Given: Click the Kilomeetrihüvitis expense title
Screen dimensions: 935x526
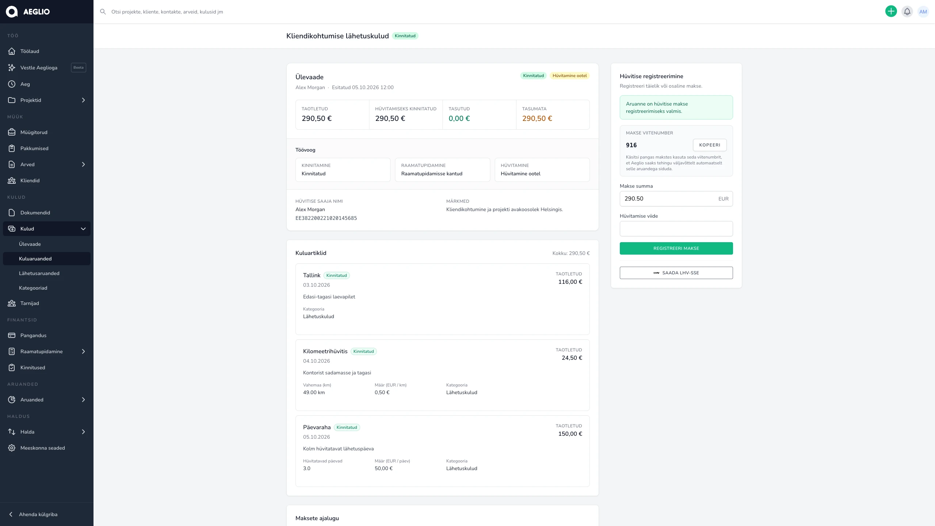Looking at the screenshot, I should click(x=325, y=351).
